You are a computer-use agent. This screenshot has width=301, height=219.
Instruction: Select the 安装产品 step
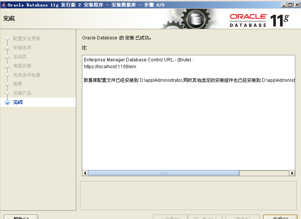22,93
